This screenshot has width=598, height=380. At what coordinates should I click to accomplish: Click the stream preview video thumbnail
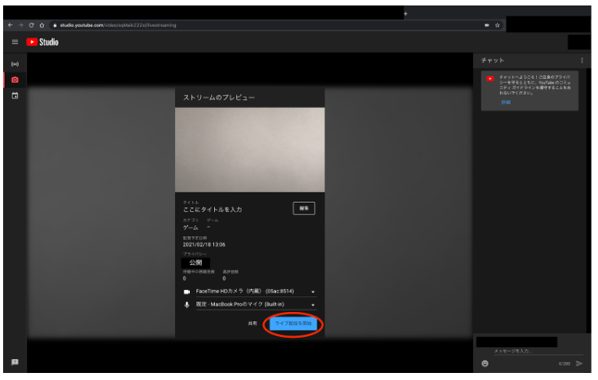(249, 149)
